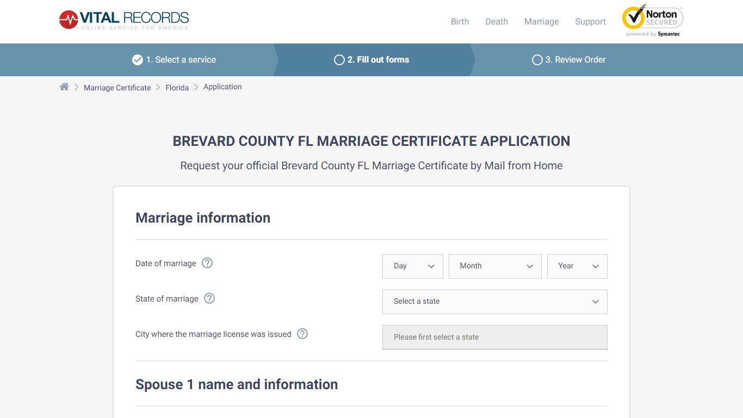743x418 pixels.
Task: Open the Marriage menu item
Action: (541, 22)
